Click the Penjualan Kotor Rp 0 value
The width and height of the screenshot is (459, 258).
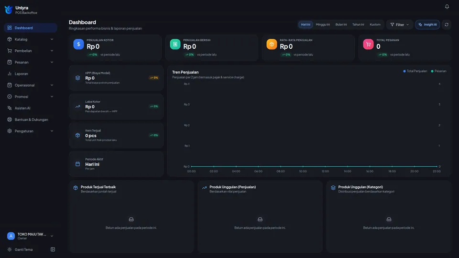pos(93,46)
